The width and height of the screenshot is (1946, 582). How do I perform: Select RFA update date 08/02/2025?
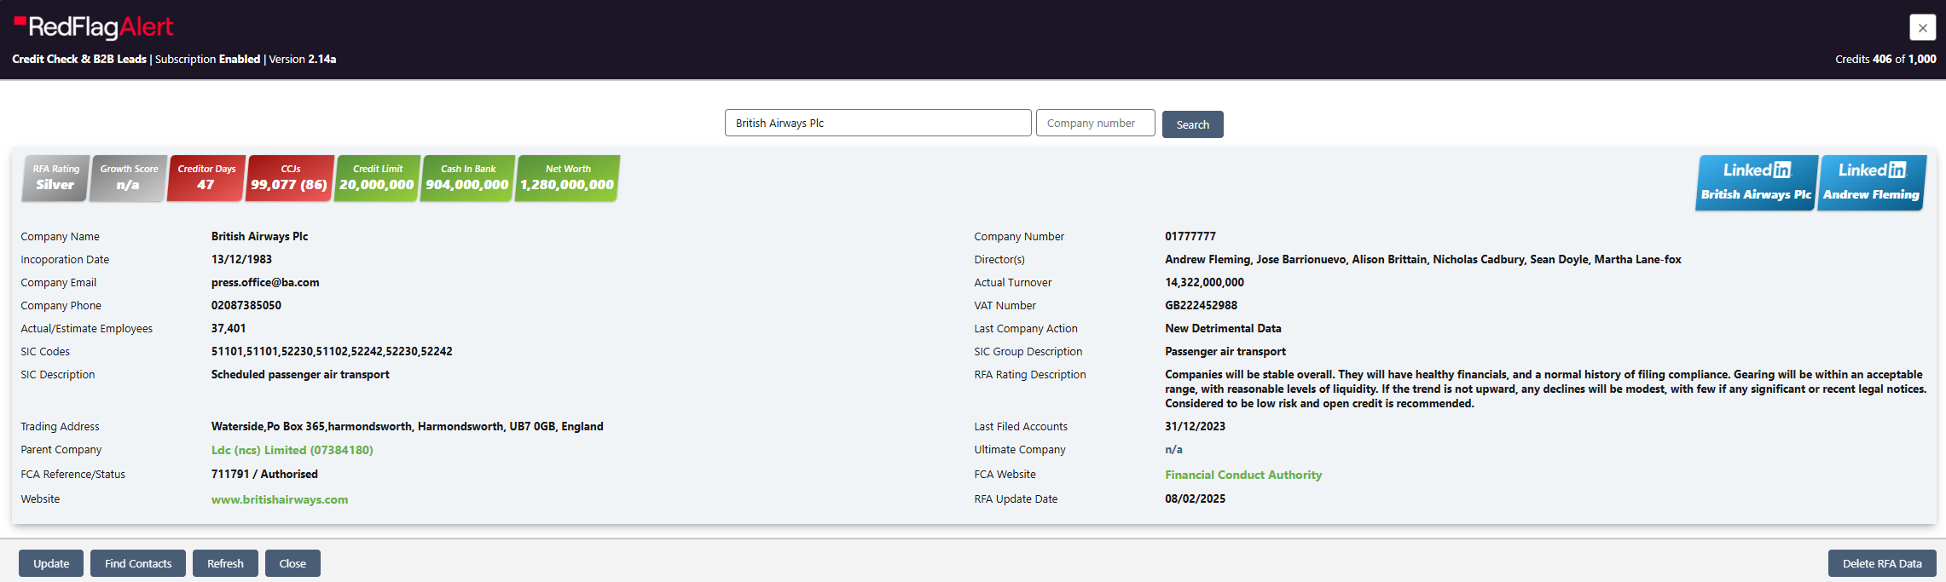click(1195, 498)
